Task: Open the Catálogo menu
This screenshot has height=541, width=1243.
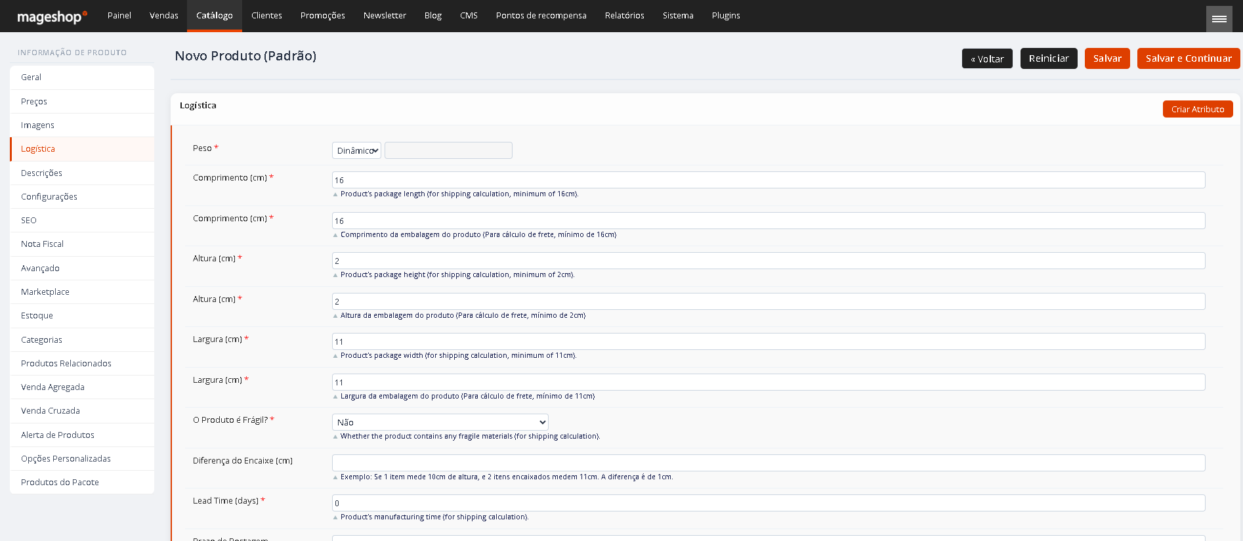Action: click(x=215, y=16)
